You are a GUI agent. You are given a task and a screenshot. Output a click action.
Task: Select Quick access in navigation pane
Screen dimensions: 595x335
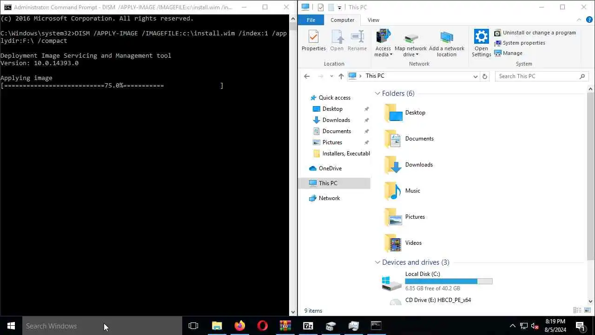pos(334,98)
